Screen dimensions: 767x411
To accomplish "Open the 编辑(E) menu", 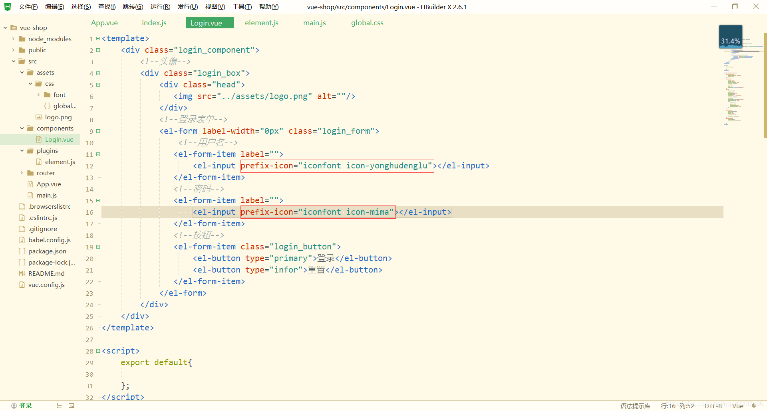I will pyautogui.click(x=55, y=7).
